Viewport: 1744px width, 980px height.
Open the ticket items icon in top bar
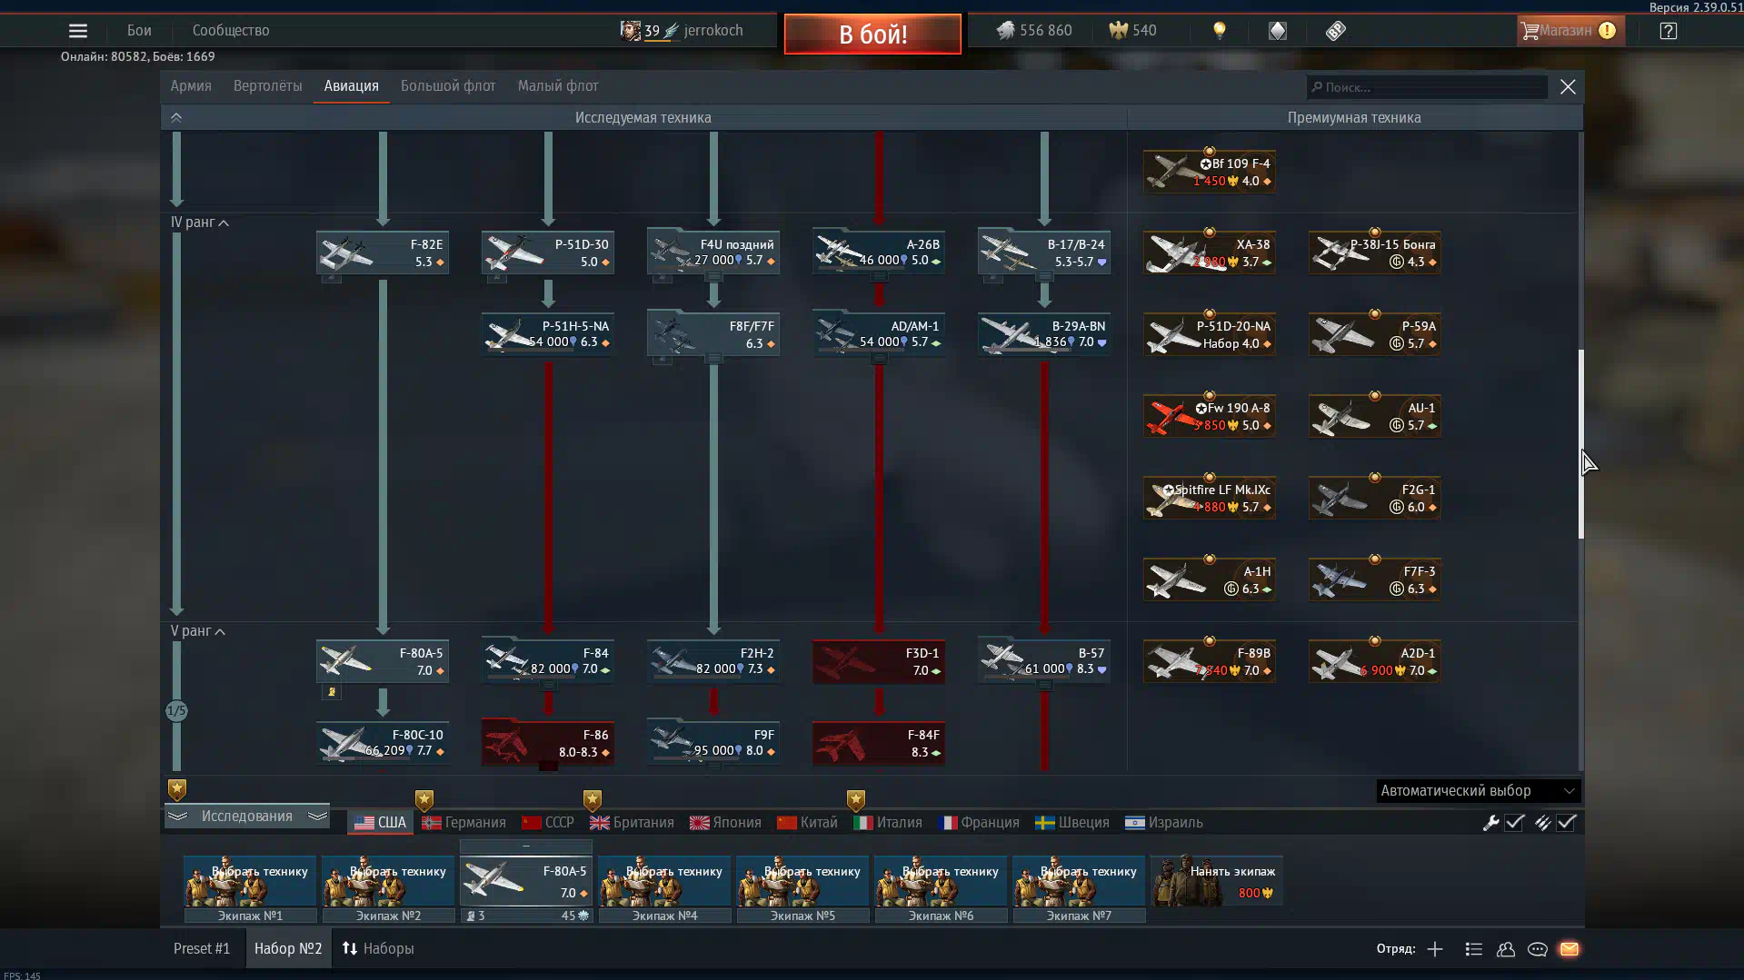1335,31
